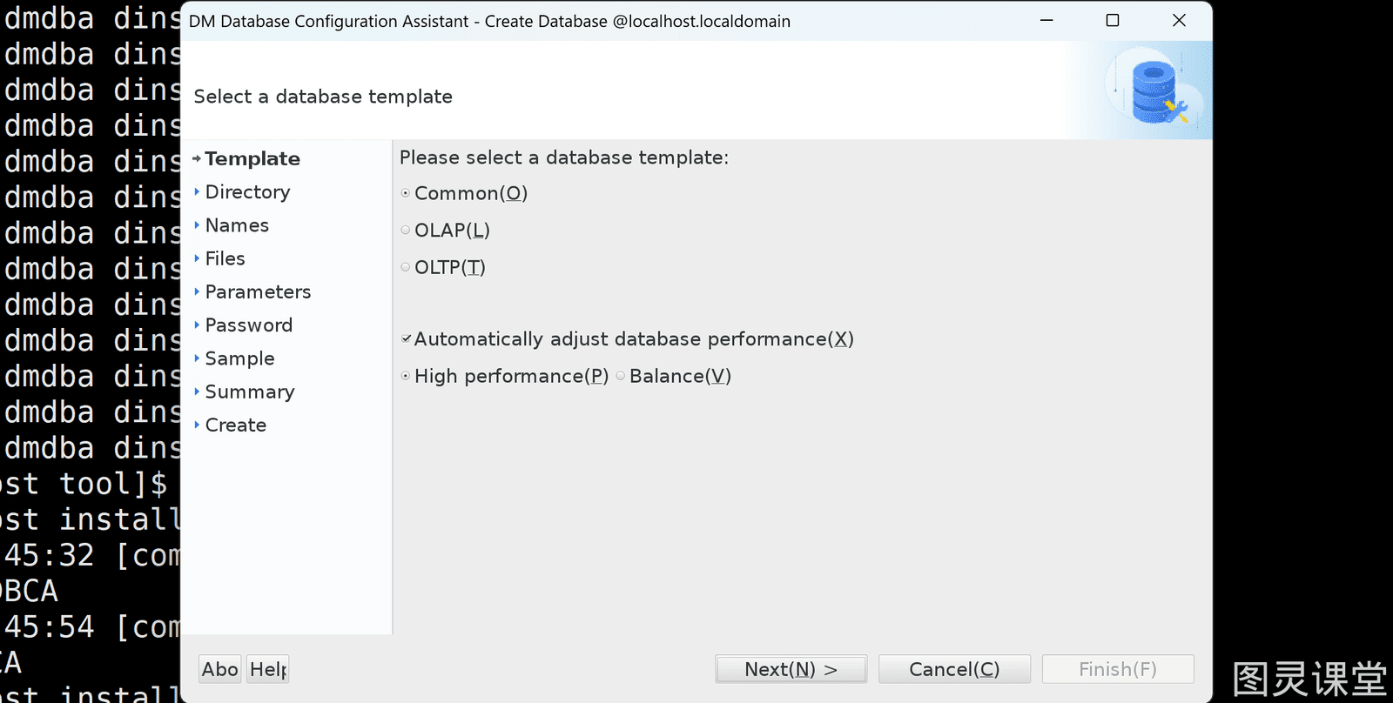Jump to the Names step
Viewport: 1393px width, 703px height.
[237, 225]
